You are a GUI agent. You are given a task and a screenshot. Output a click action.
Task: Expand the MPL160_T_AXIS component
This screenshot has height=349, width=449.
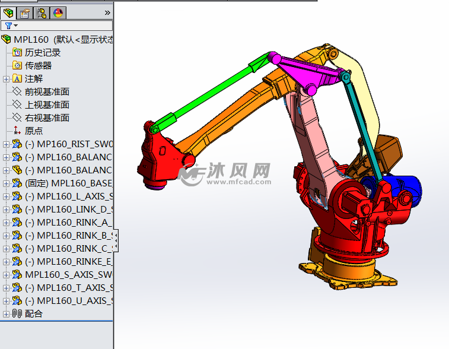pyautogui.click(x=6, y=288)
